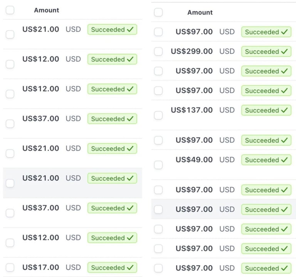Click the checkmark icon on the US$17.00 payment
The width and height of the screenshot is (296, 277).
[x=130, y=268]
